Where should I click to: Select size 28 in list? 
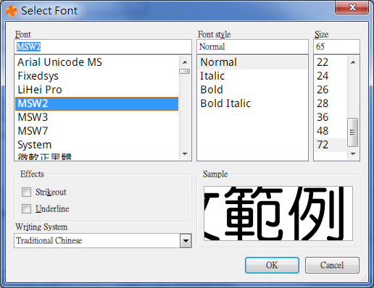coord(331,103)
